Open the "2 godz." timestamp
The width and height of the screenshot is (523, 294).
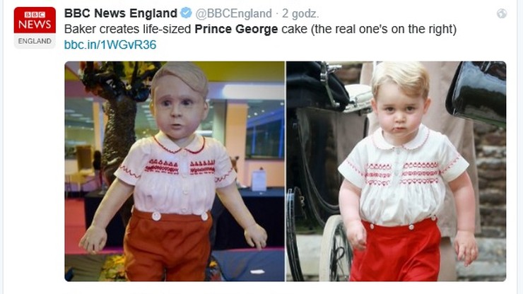coord(300,13)
